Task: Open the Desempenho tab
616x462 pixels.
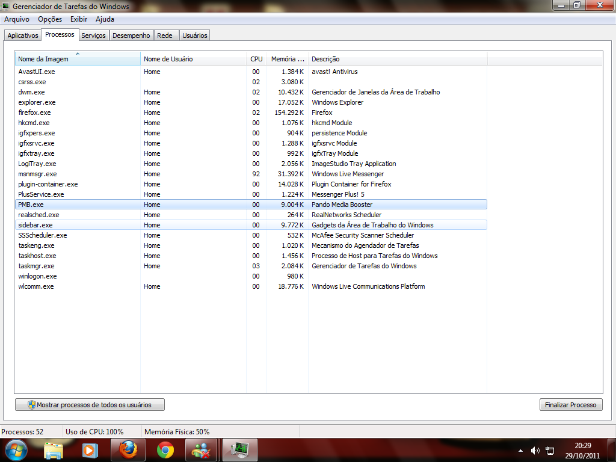Action: 131,35
